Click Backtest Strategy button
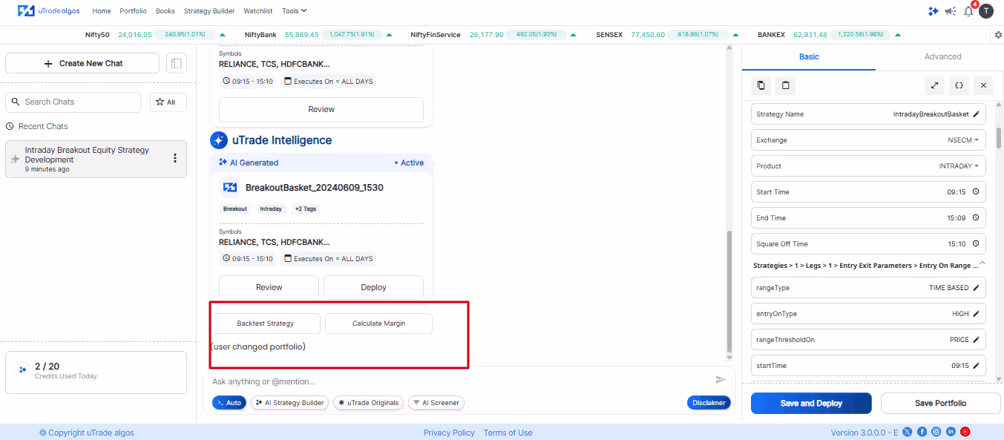1004x440 pixels. 266,324
